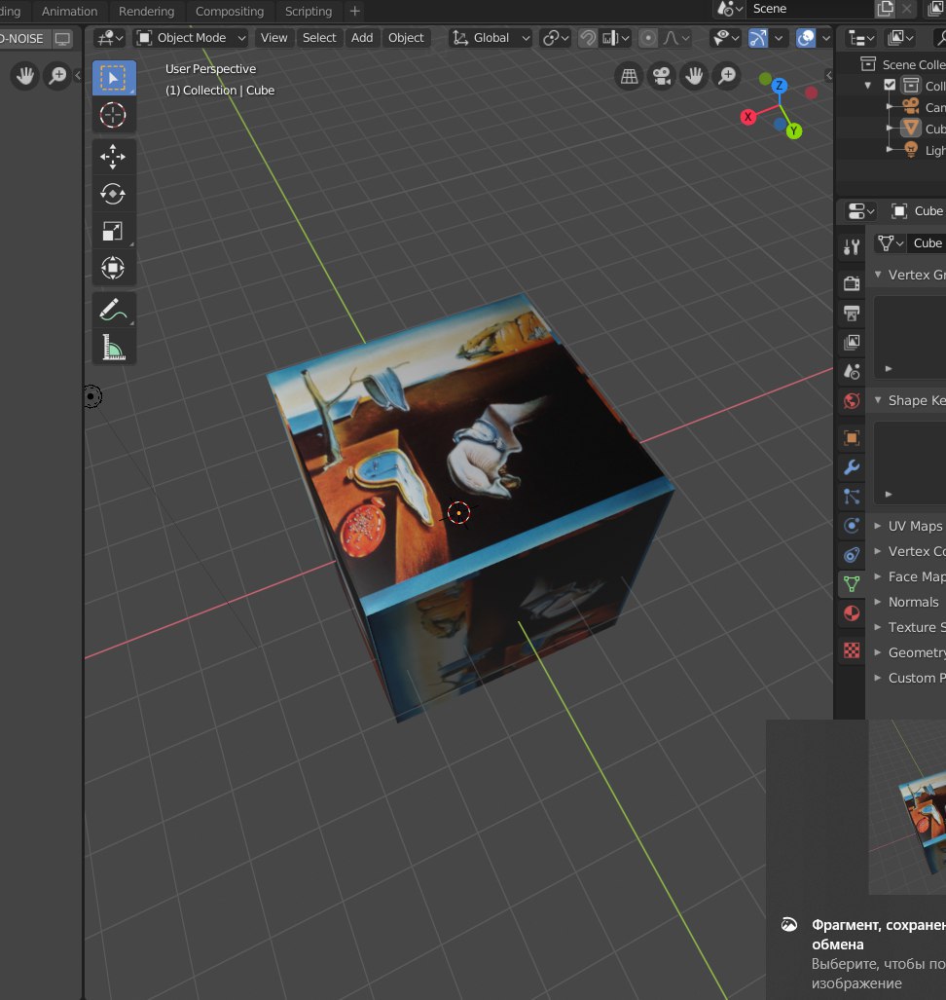Image resolution: width=946 pixels, height=1000 pixels.
Task: Open the Output properties tab
Action: point(852,313)
